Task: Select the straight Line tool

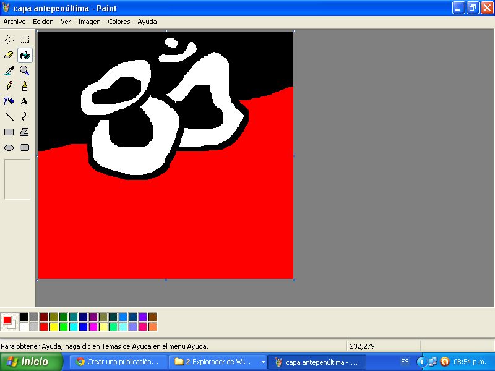Action: [9, 117]
